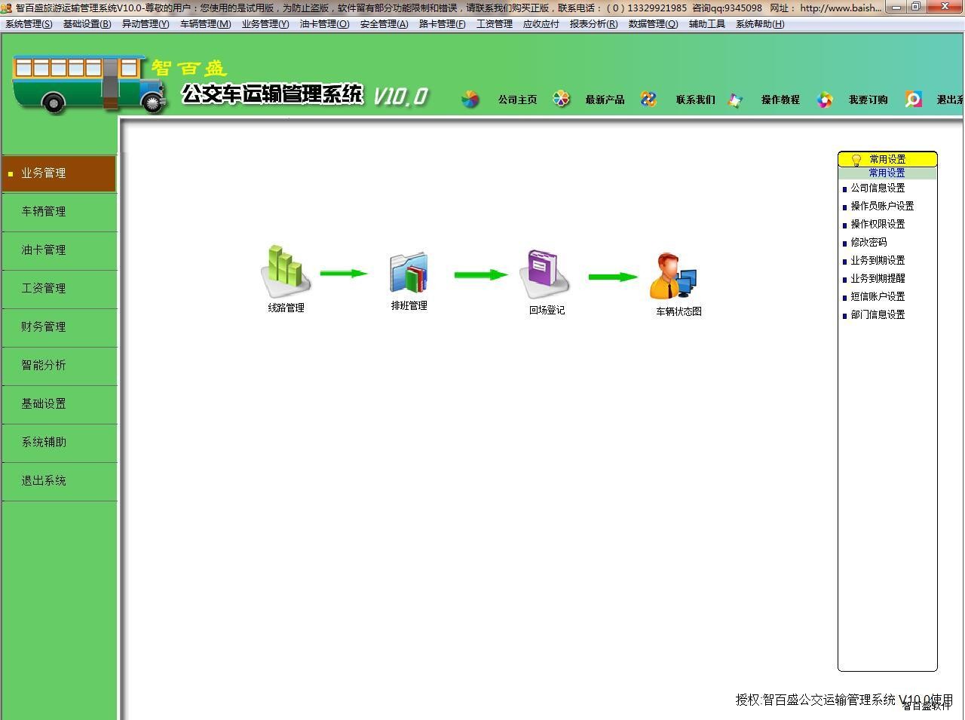
Task: Open 业务到期设置 in 常用设置 panel
Action: [878, 261]
